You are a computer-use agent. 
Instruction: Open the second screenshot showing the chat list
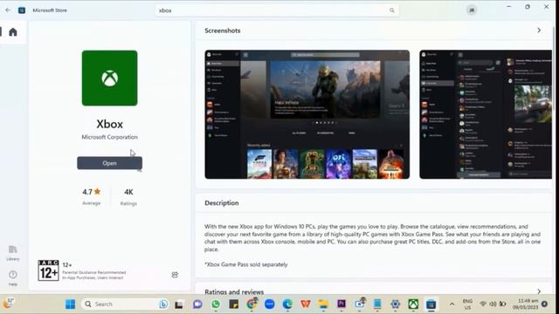(x=486, y=114)
